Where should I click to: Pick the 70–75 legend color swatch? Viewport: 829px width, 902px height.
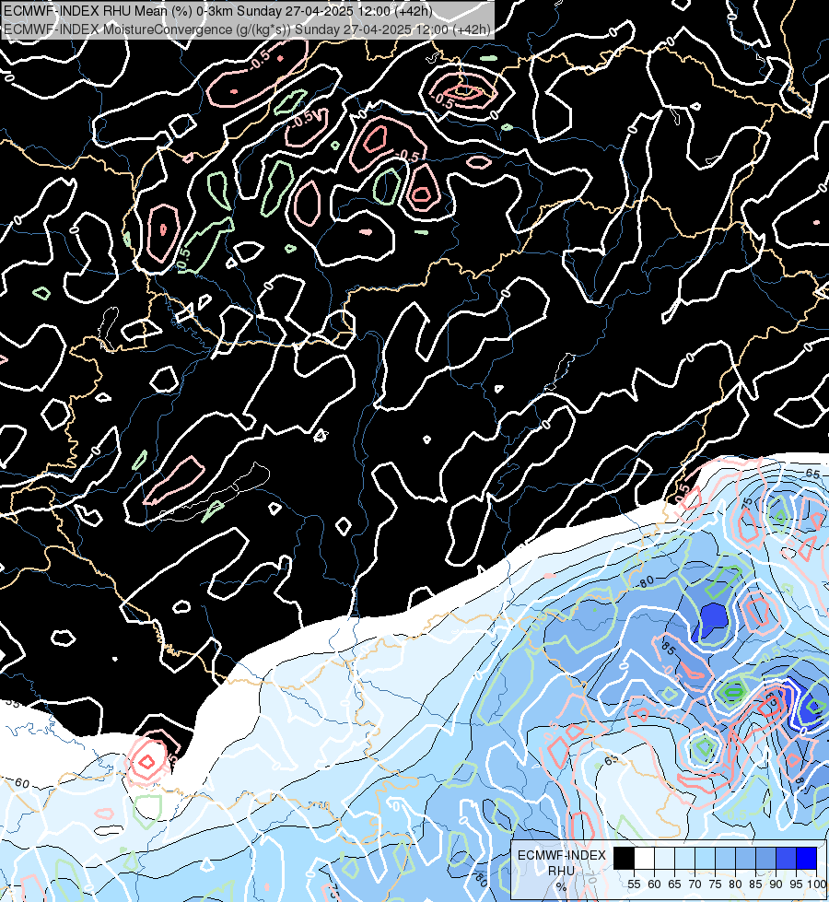(x=705, y=858)
